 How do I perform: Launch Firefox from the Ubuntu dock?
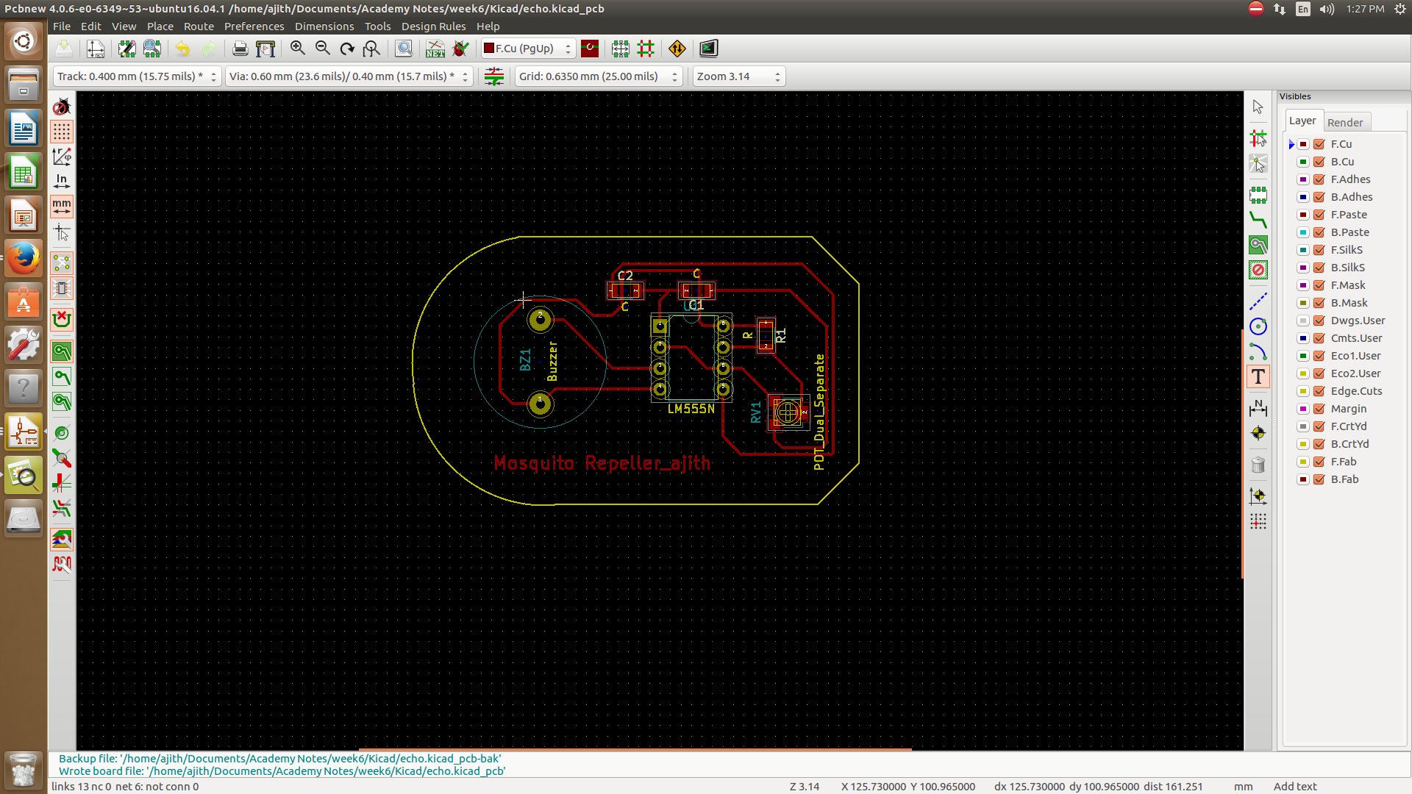point(24,259)
